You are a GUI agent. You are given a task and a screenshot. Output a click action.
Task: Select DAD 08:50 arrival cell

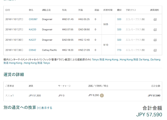(84, 29)
